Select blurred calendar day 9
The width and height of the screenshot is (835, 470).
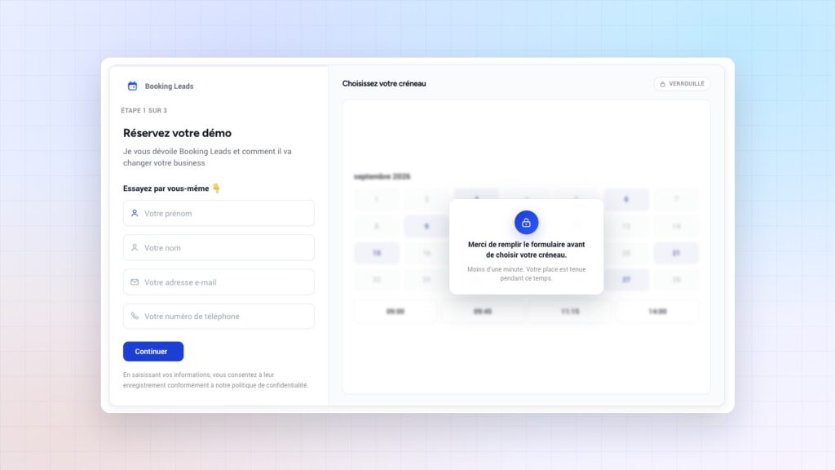point(426,227)
